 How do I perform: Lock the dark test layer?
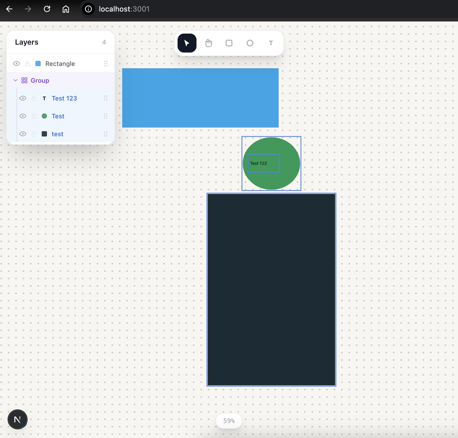34,134
